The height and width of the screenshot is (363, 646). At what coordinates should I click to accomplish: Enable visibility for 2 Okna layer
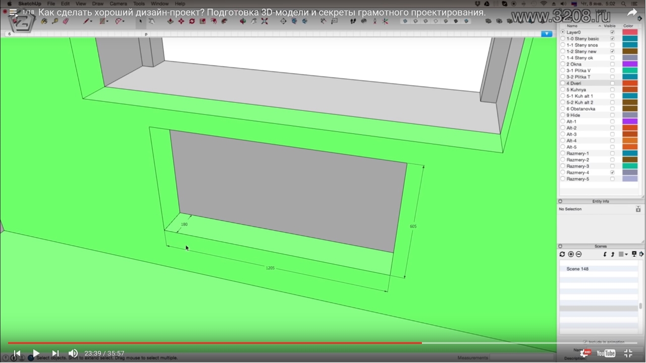tap(612, 64)
